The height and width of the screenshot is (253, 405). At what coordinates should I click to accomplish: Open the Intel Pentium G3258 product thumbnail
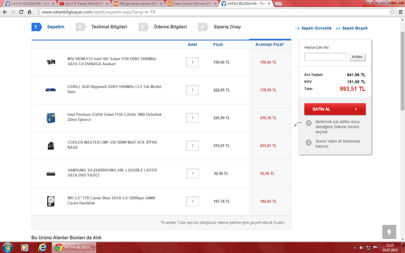(51, 118)
